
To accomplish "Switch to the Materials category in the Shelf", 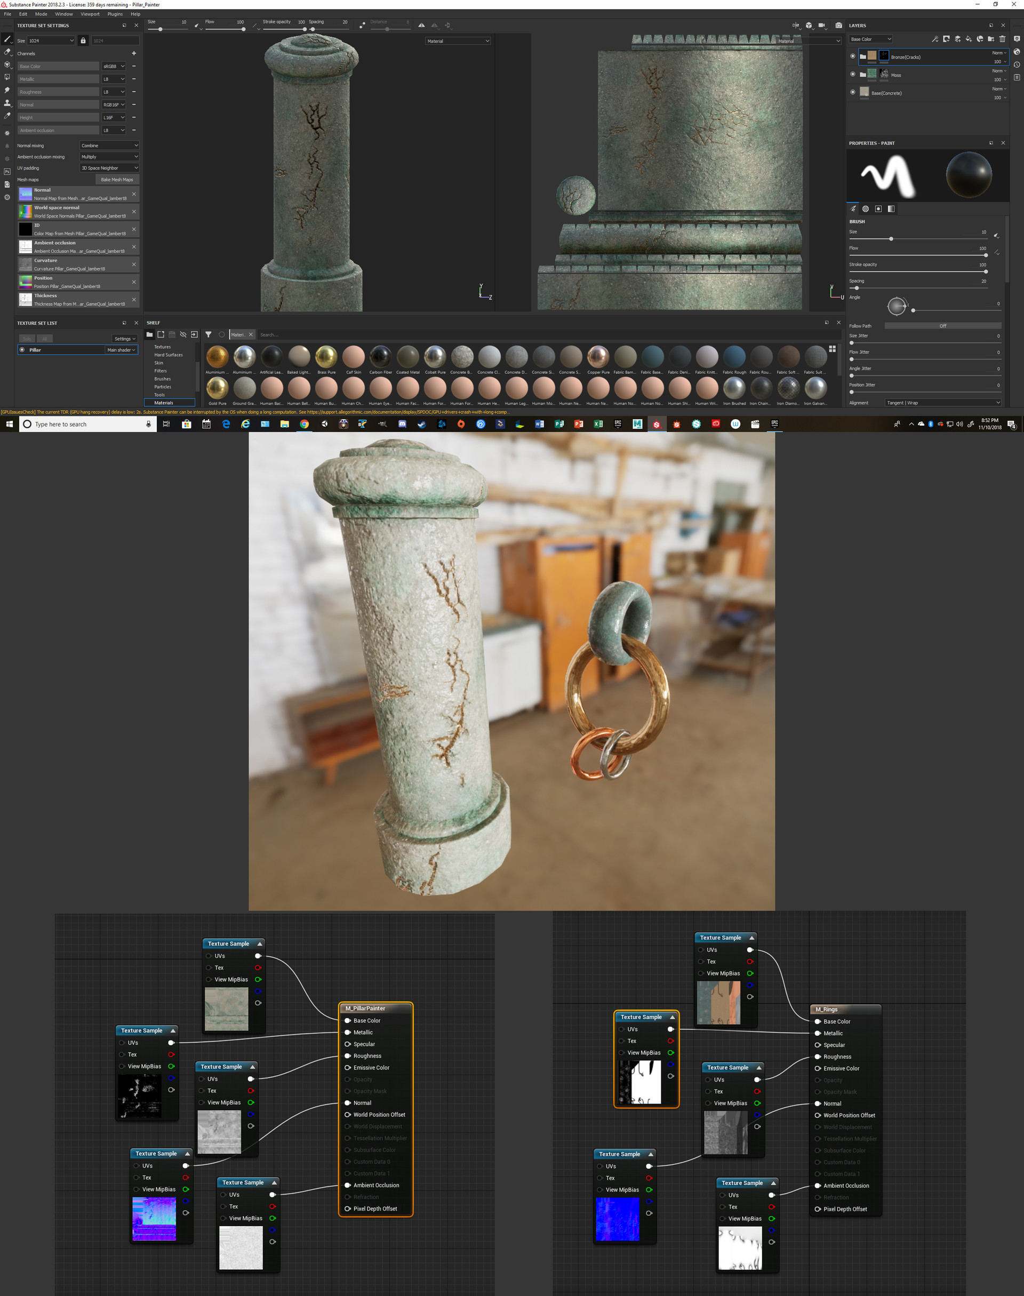I will pyautogui.click(x=163, y=402).
